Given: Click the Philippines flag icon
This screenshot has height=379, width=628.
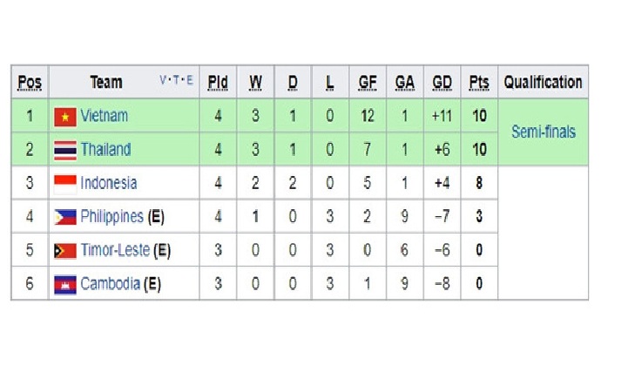Looking at the screenshot, I should 65,217.
